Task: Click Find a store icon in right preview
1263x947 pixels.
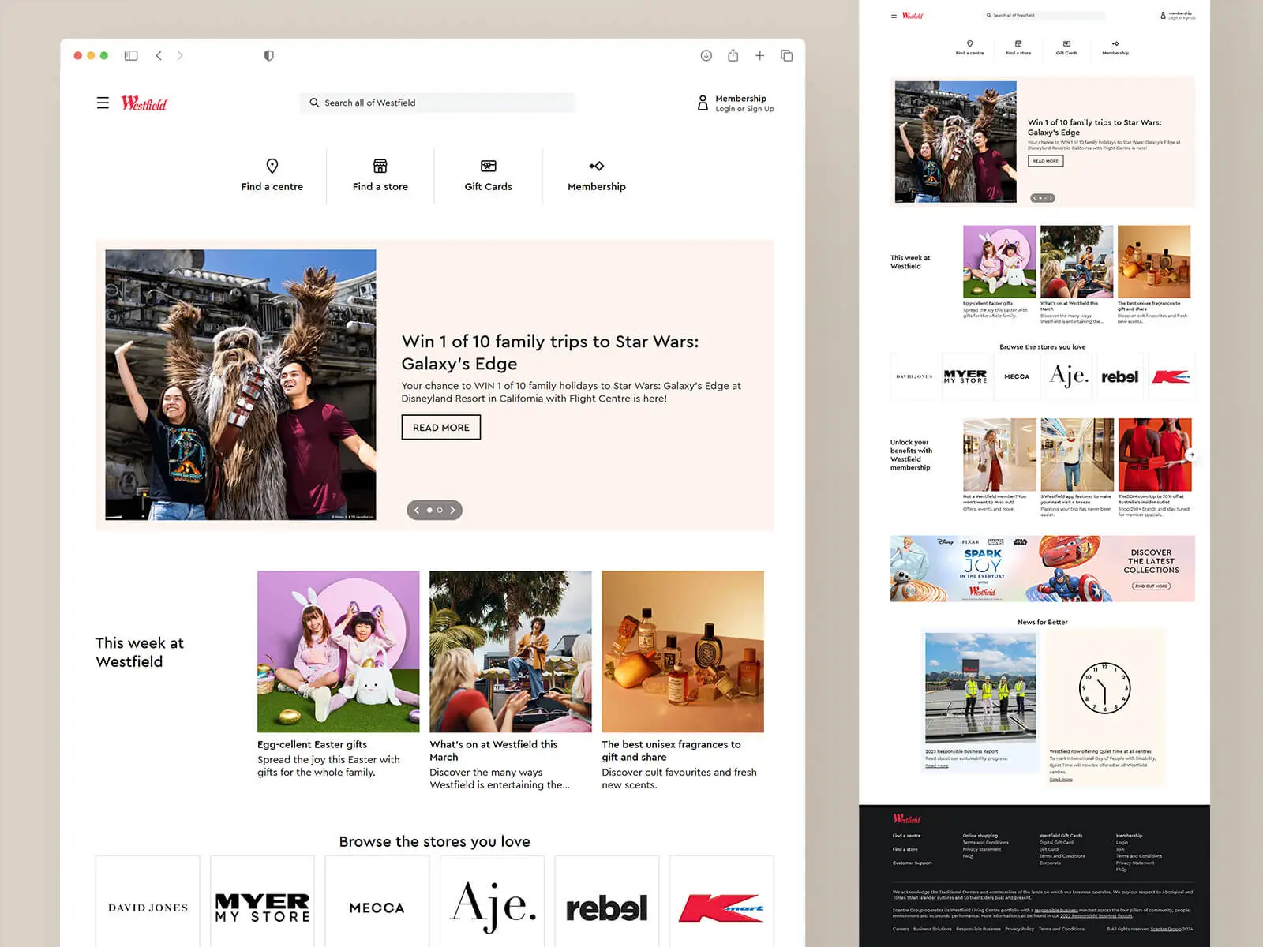Action: [x=1018, y=43]
